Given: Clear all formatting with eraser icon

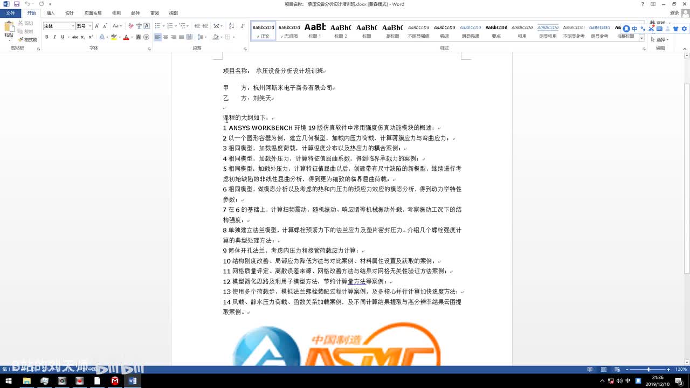Looking at the screenshot, I should point(130,26).
